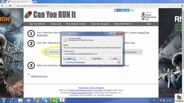Click the System Requirements Lab logo

coord(149,16)
